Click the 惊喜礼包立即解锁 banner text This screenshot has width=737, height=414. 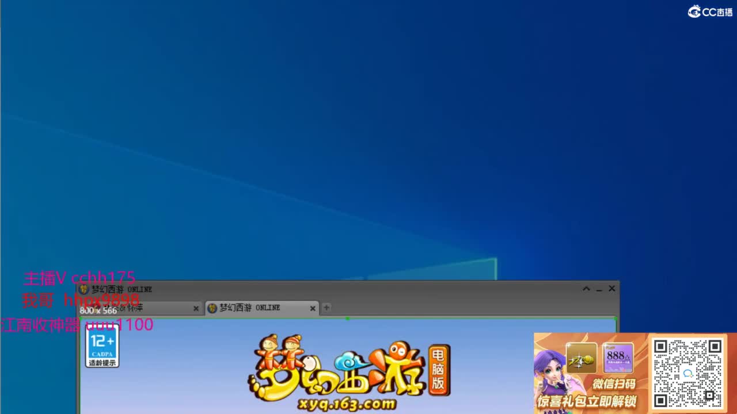click(x=587, y=401)
